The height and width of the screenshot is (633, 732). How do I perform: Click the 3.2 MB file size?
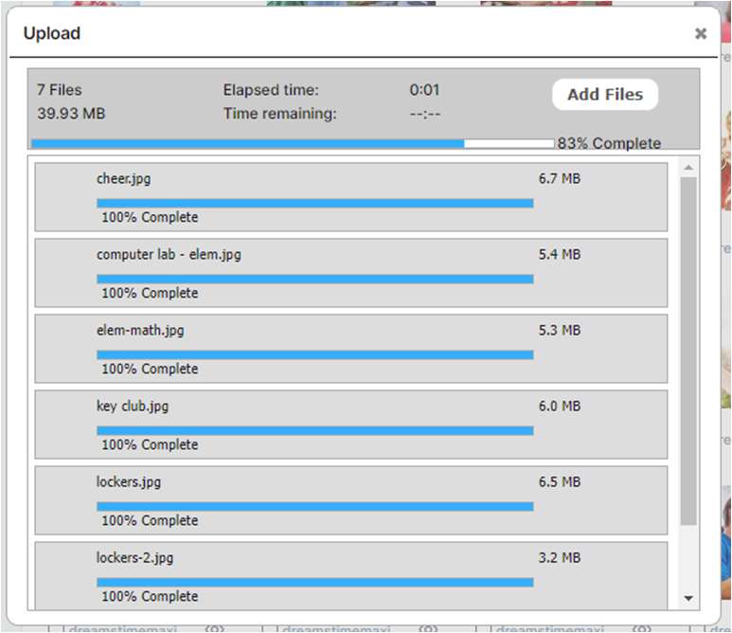click(560, 557)
